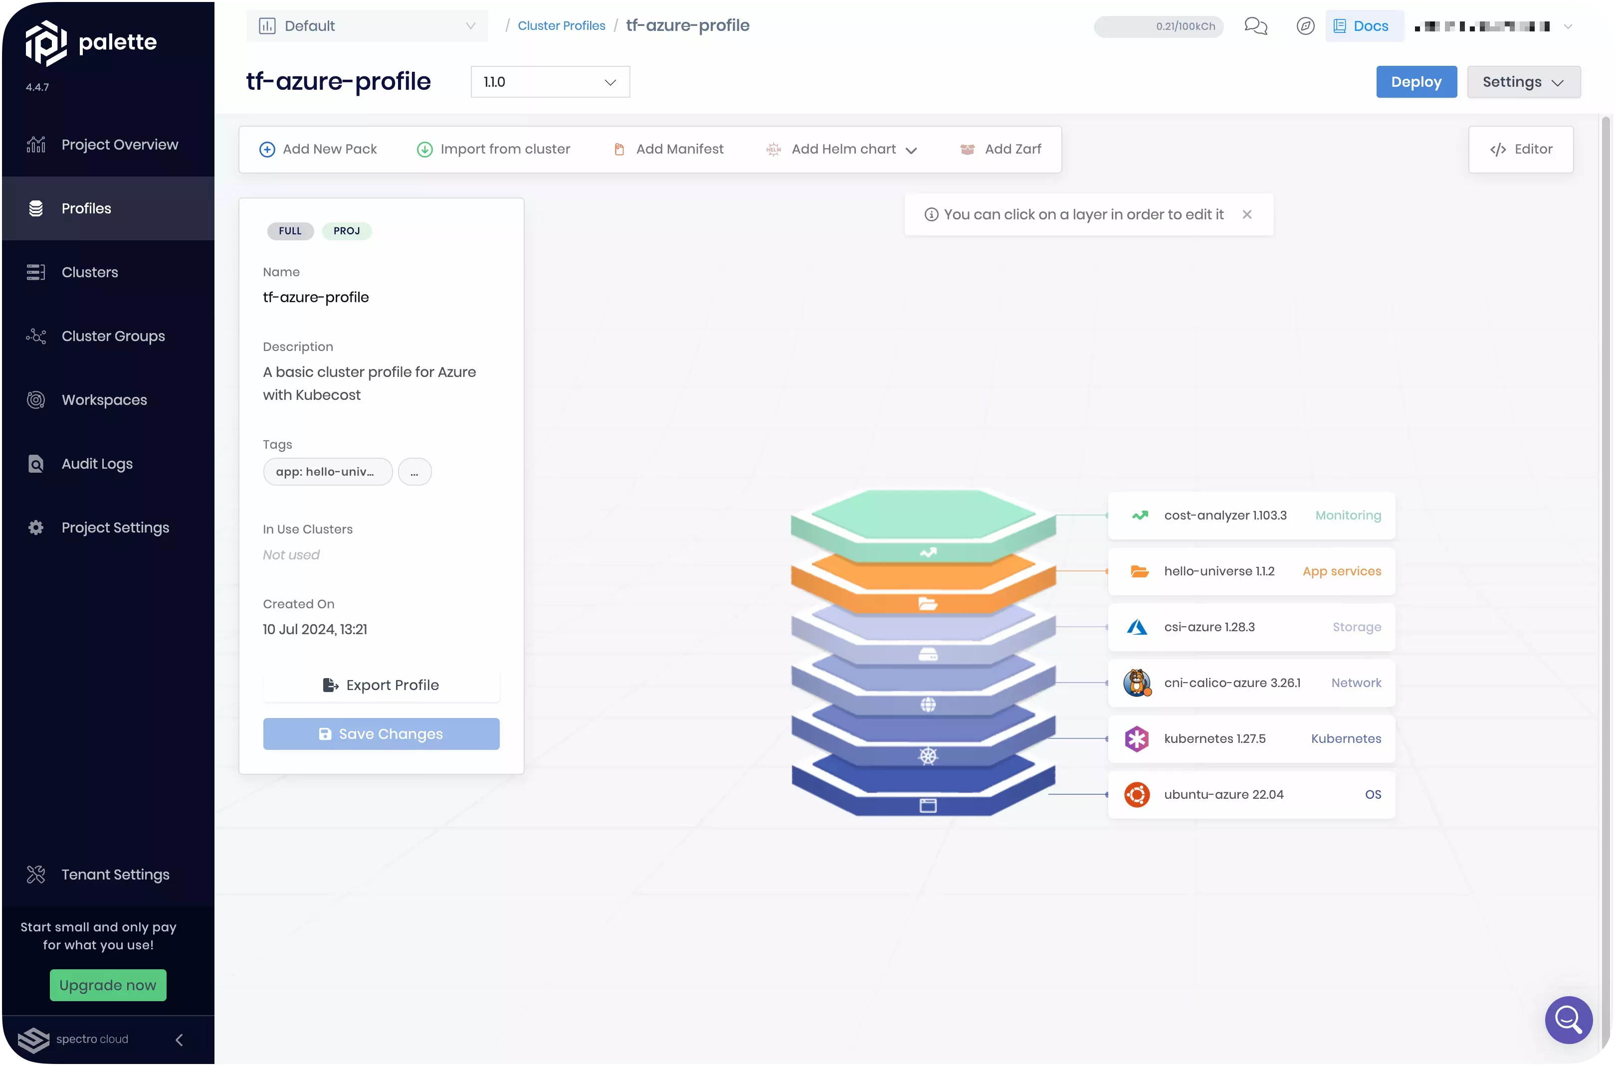Screen dimensions: 1615x1066
Task: Click Save Changes button
Action: point(381,734)
